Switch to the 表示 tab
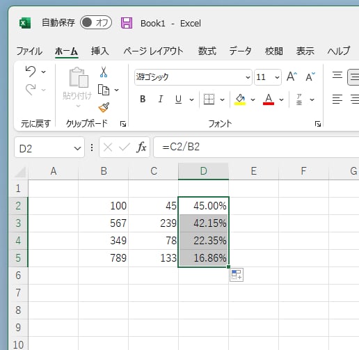The height and width of the screenshot is (350, 359). 305,51
